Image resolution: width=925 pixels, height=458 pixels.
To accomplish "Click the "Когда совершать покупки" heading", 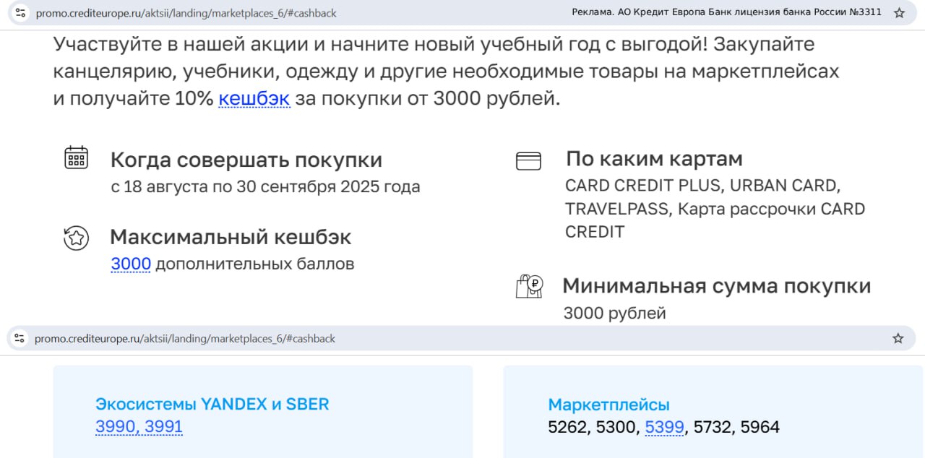I will tap(246, 160).
